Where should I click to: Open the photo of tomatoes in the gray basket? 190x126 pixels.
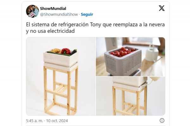point(130,57)
